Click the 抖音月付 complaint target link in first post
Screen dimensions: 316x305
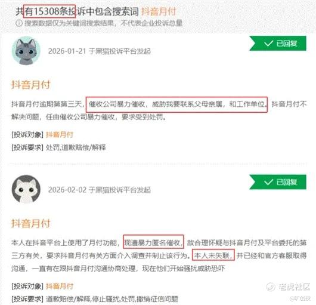click(60, 134)
